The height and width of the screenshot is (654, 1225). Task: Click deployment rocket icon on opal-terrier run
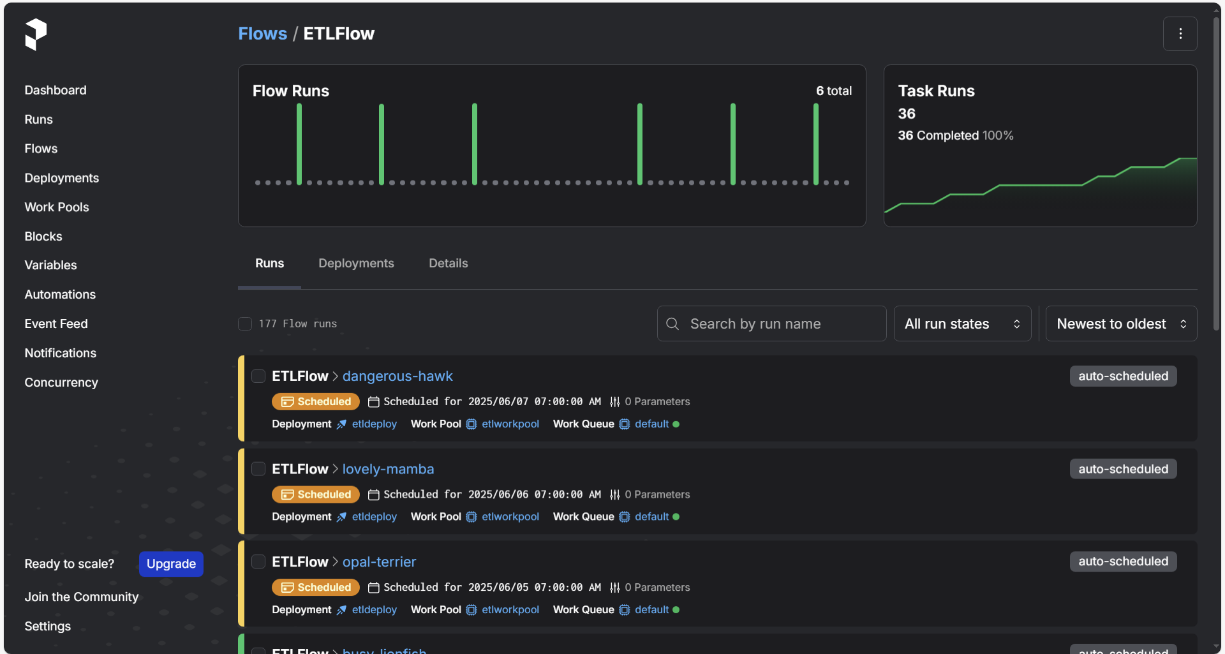point(342,610)
